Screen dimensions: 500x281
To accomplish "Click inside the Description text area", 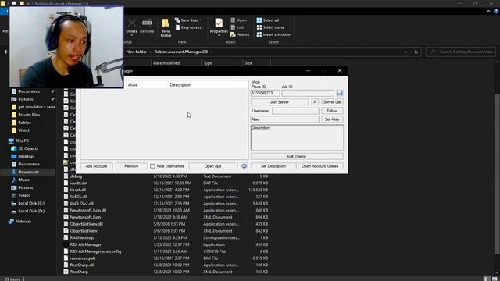I will (x=297, y=137).
